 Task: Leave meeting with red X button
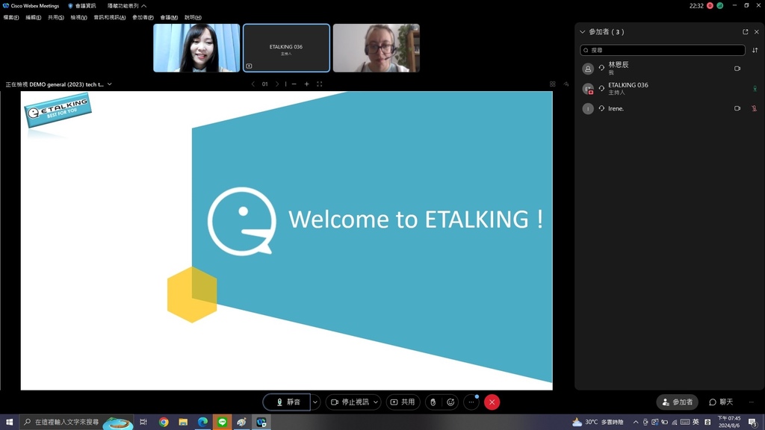(492, 402)
